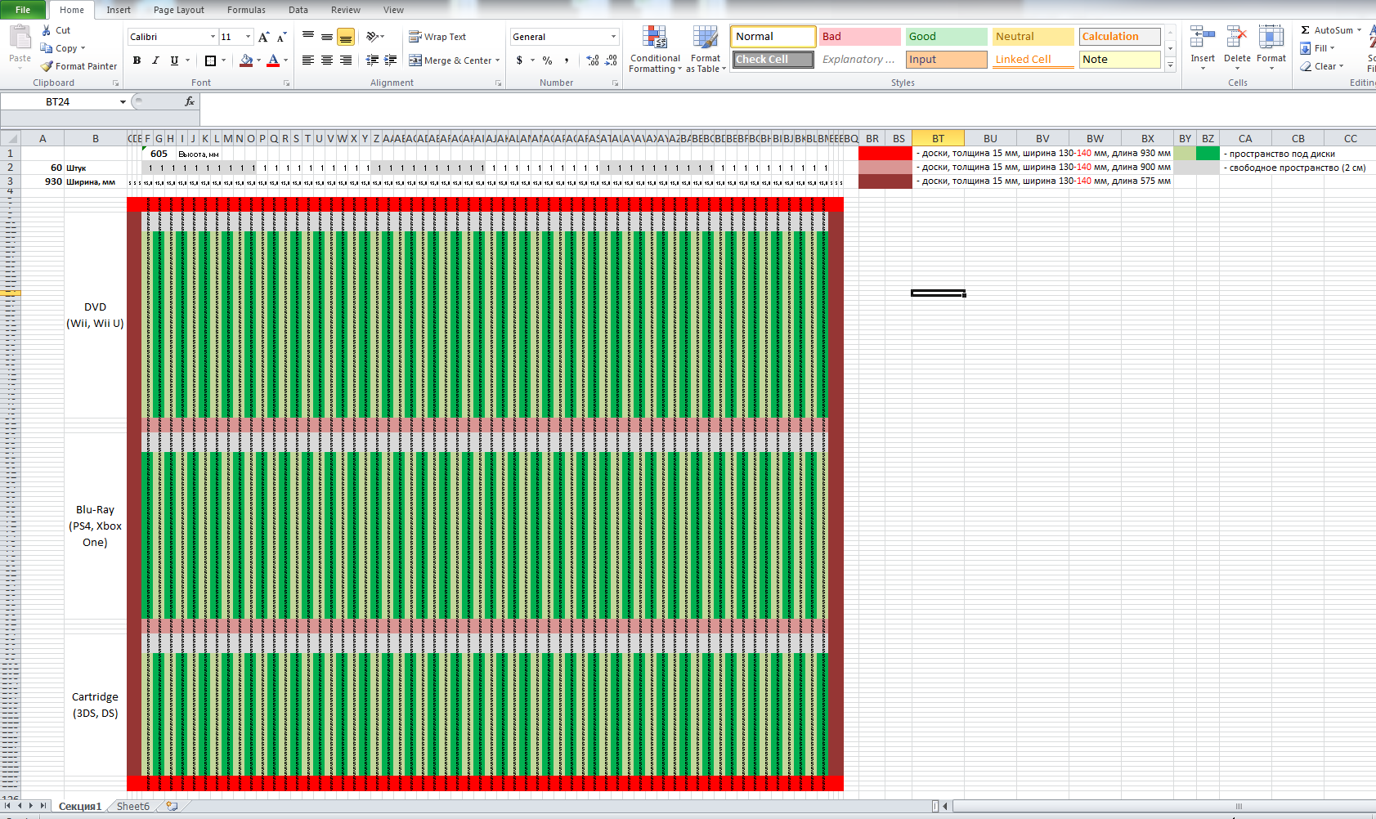Switch to the Insert tab
This screenshot has width=1376, height=819.
click(119, 10)
